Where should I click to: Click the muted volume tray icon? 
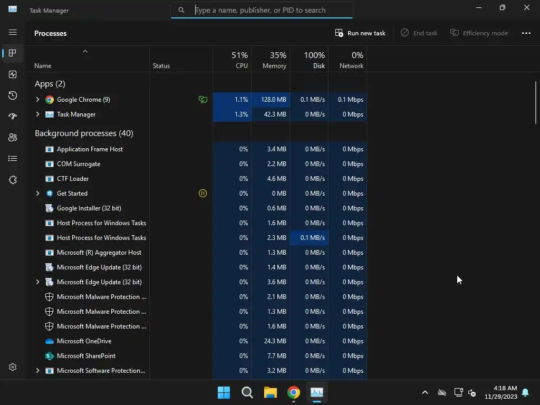(472, 392)
